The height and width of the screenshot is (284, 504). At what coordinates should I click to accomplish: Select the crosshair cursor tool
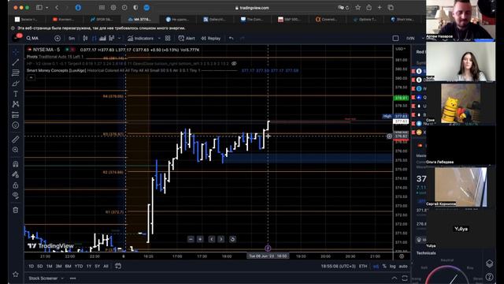pyautogui.click(x=16, y=51)
